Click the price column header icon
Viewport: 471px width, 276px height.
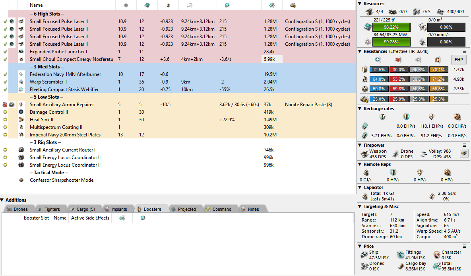point(271,5)
